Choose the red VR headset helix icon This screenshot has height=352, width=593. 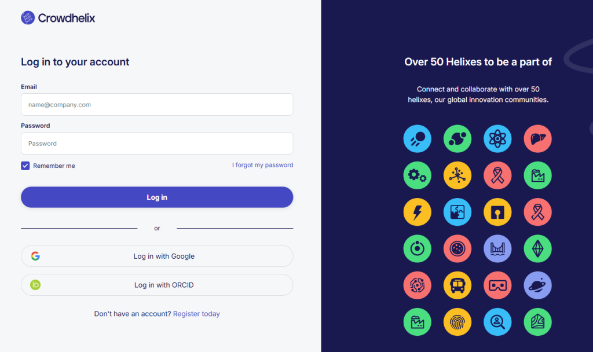(x=497, y=285)
